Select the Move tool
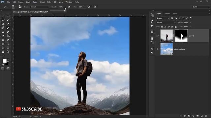 [3, 16]
